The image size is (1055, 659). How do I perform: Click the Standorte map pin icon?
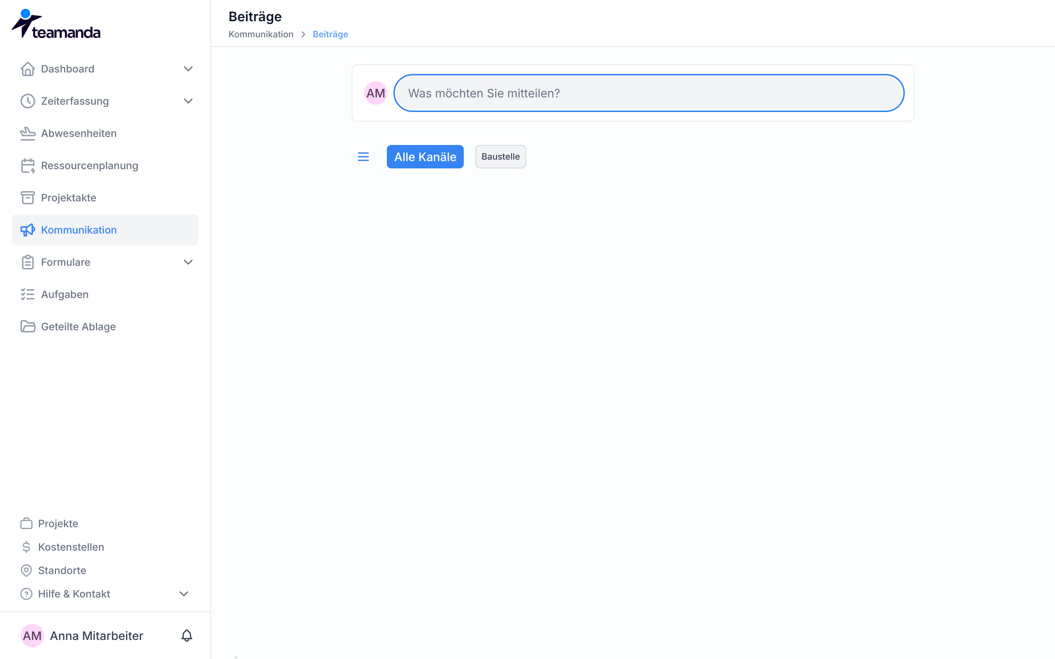pyautogui.click(x=26, y=570)
